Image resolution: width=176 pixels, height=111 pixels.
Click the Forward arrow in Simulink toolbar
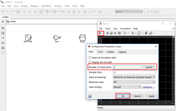30,12
